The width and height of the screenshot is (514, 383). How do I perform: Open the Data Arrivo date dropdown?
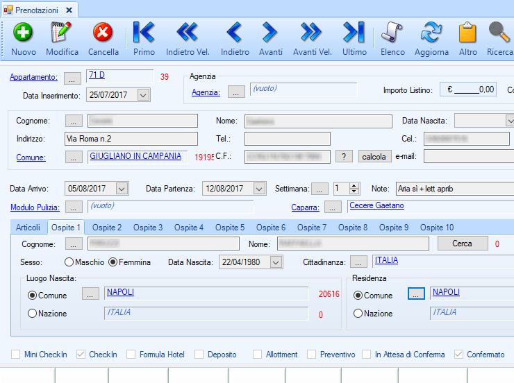click(122, 189)
